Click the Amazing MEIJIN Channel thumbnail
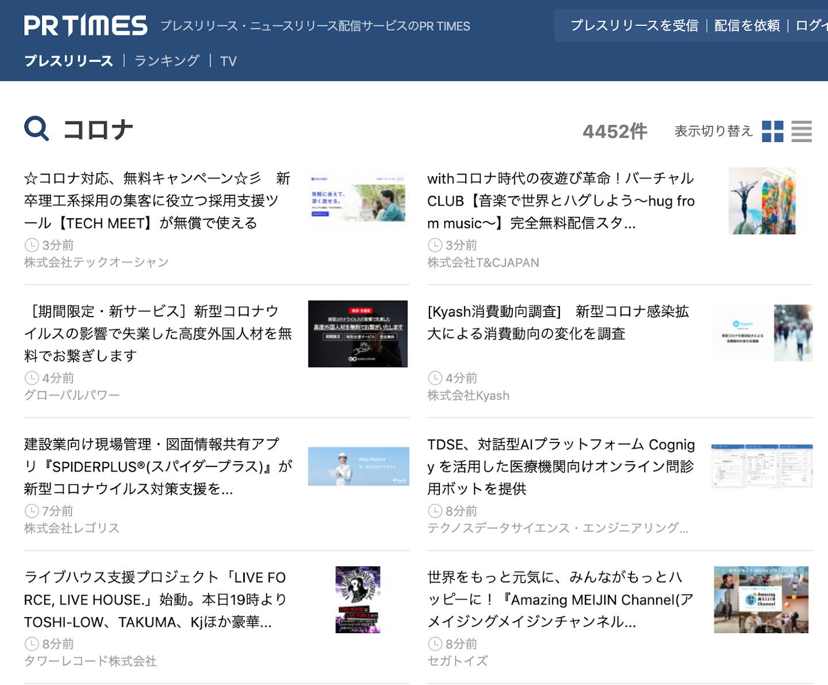 (x=761, y=599)
